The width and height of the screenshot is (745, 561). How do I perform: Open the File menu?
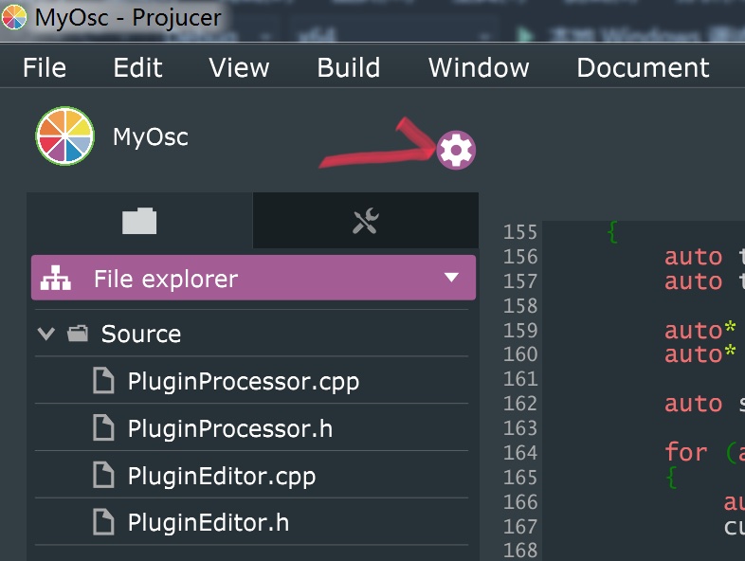(45, 68)
